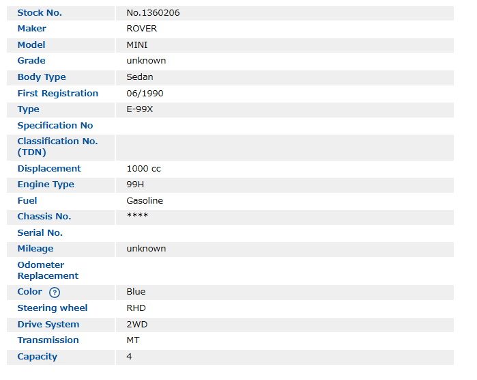The image size is (477, 380).
Task: Click the Body Type label
Action: 42,77
